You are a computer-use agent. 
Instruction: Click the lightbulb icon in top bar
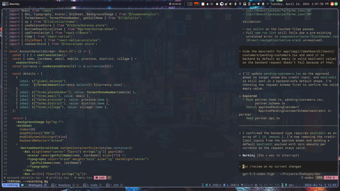click(240, 4)
